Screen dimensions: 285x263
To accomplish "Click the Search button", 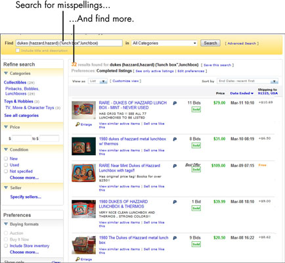I will tap(210, 43).
